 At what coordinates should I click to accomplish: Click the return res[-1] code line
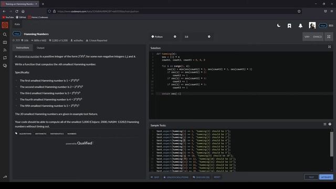coord(171,93)
